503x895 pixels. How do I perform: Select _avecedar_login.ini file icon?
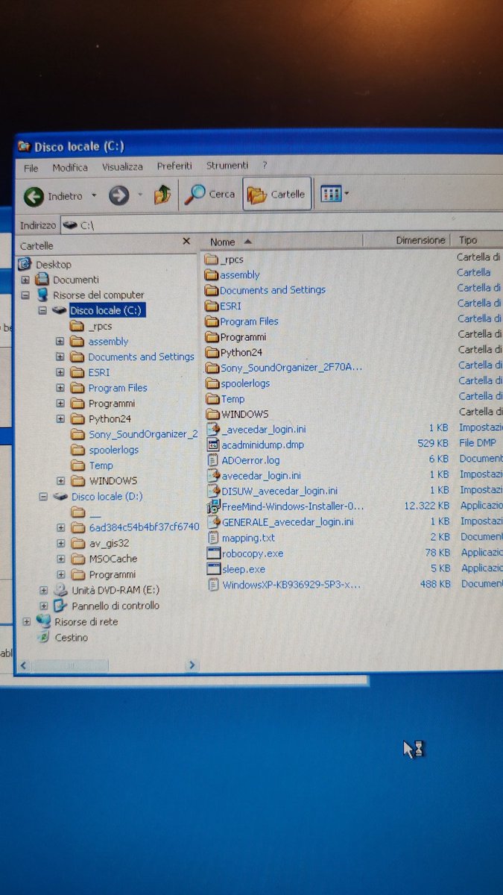pyautogui.click(x=212, y=430)
